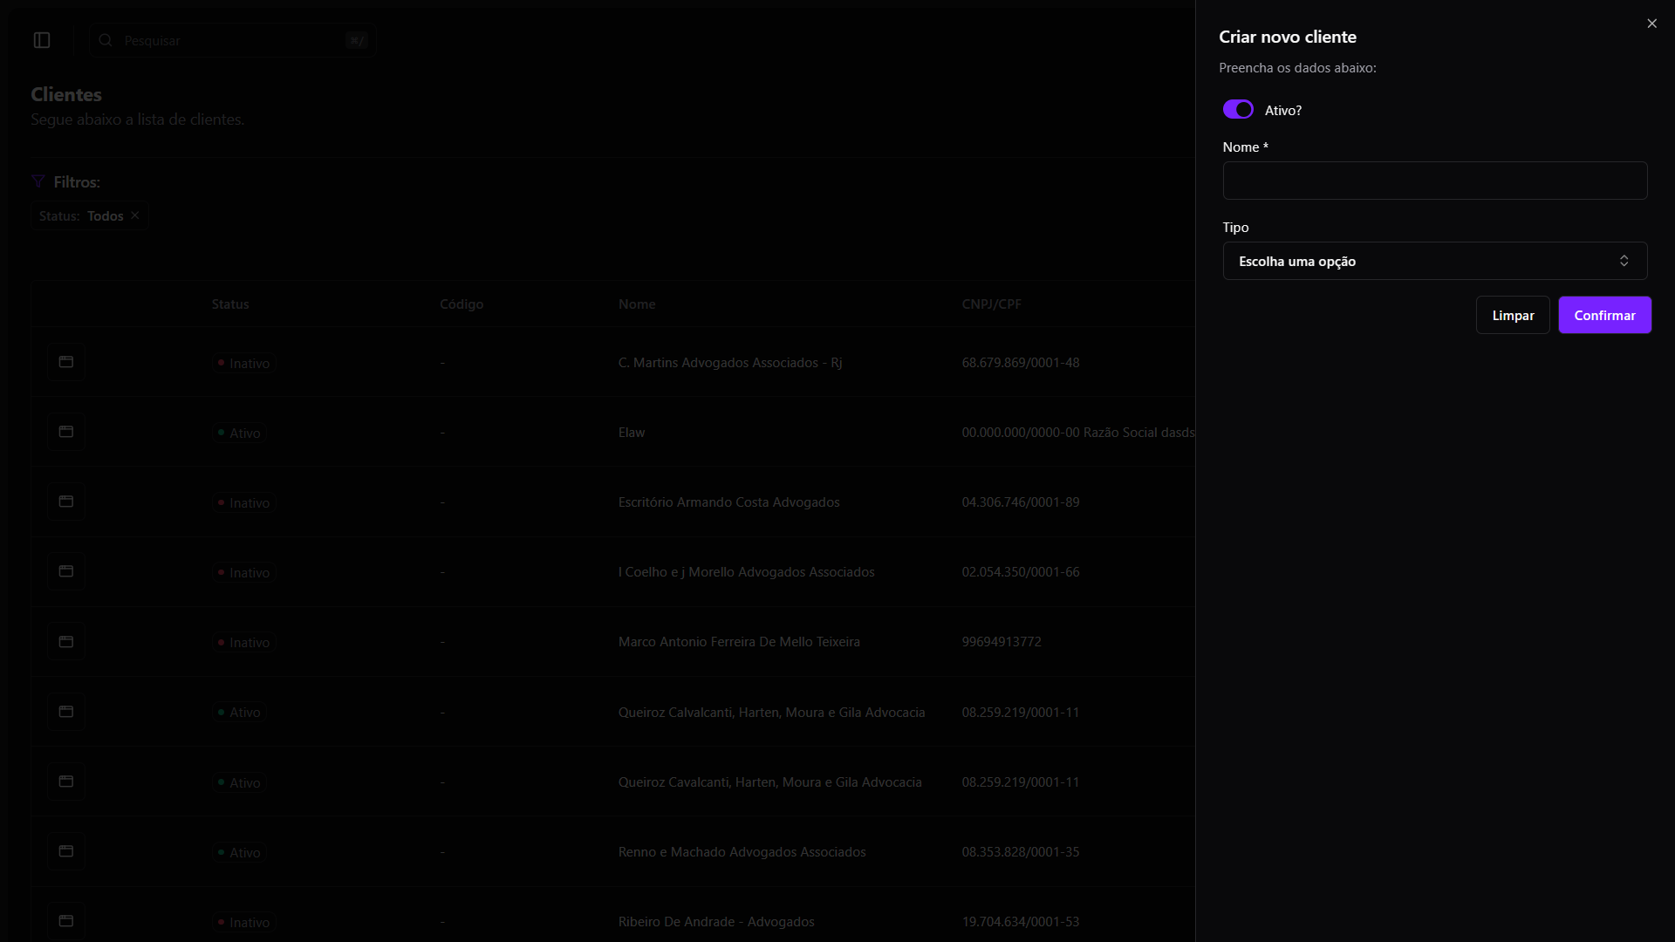Open details icon for Ribeiro De Andrade row
1675x942 pixels.
point(66,921)
